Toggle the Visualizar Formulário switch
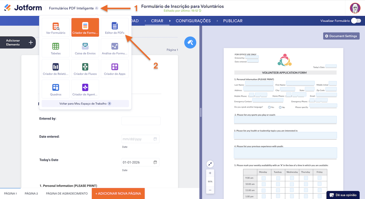365x199 pixels. click(356, 21)
